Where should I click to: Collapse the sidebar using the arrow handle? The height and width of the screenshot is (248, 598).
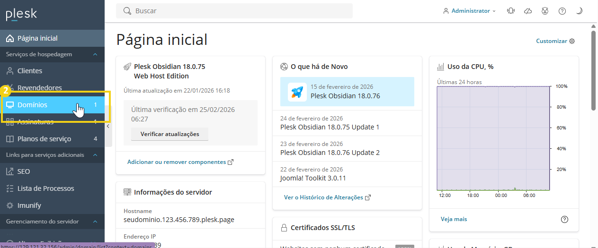coord(108,126)
